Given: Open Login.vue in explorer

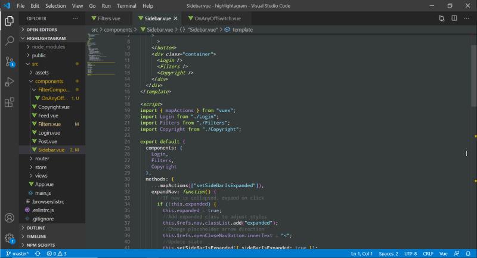Looking at the screenshot, I should pos(49,133).
